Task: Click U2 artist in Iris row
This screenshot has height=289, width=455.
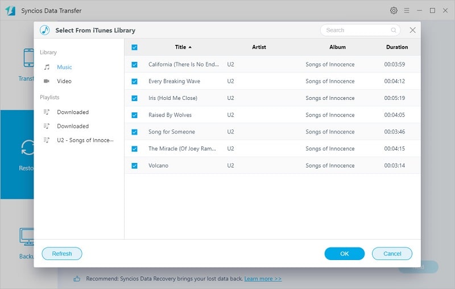Action: pyautogui.click(x=230, y=98)
